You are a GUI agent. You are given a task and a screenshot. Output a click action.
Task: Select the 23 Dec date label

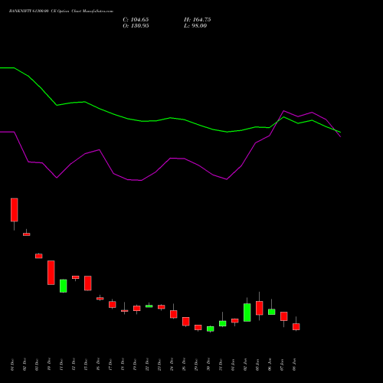tap(159, 365)
